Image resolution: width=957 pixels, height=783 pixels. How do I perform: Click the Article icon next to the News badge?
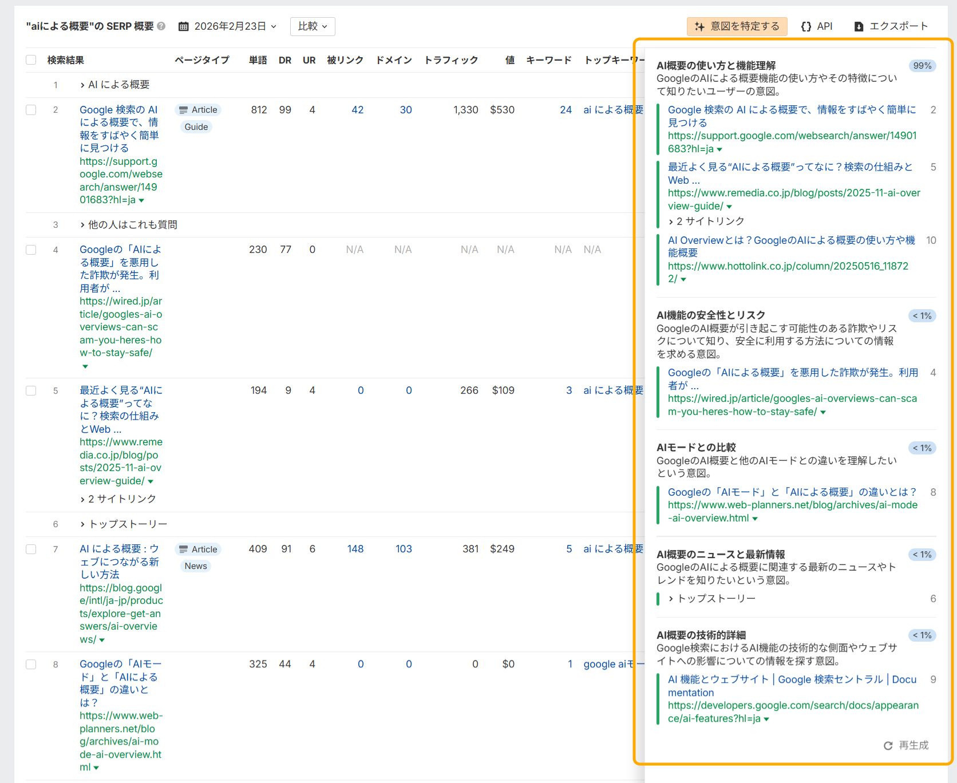184,549
